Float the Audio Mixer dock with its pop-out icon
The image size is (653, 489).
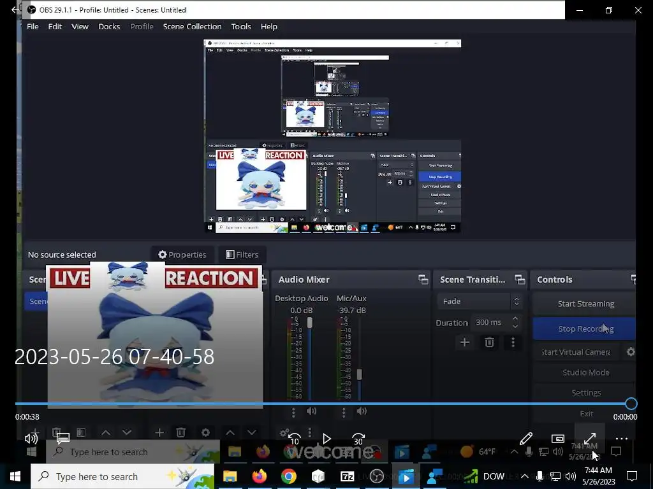(x=423, y=280)
